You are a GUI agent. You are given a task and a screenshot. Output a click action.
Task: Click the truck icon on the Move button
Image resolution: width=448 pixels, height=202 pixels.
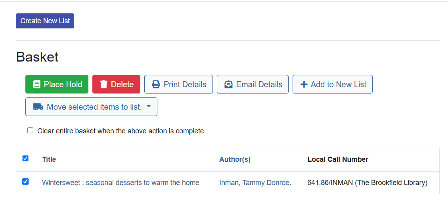[38, 107]
